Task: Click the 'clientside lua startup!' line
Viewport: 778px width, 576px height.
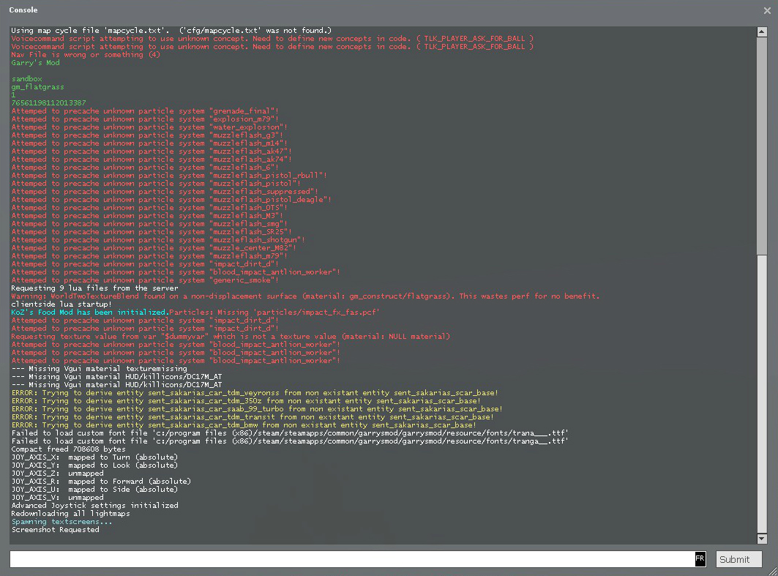Action: [x=61, y=304]
